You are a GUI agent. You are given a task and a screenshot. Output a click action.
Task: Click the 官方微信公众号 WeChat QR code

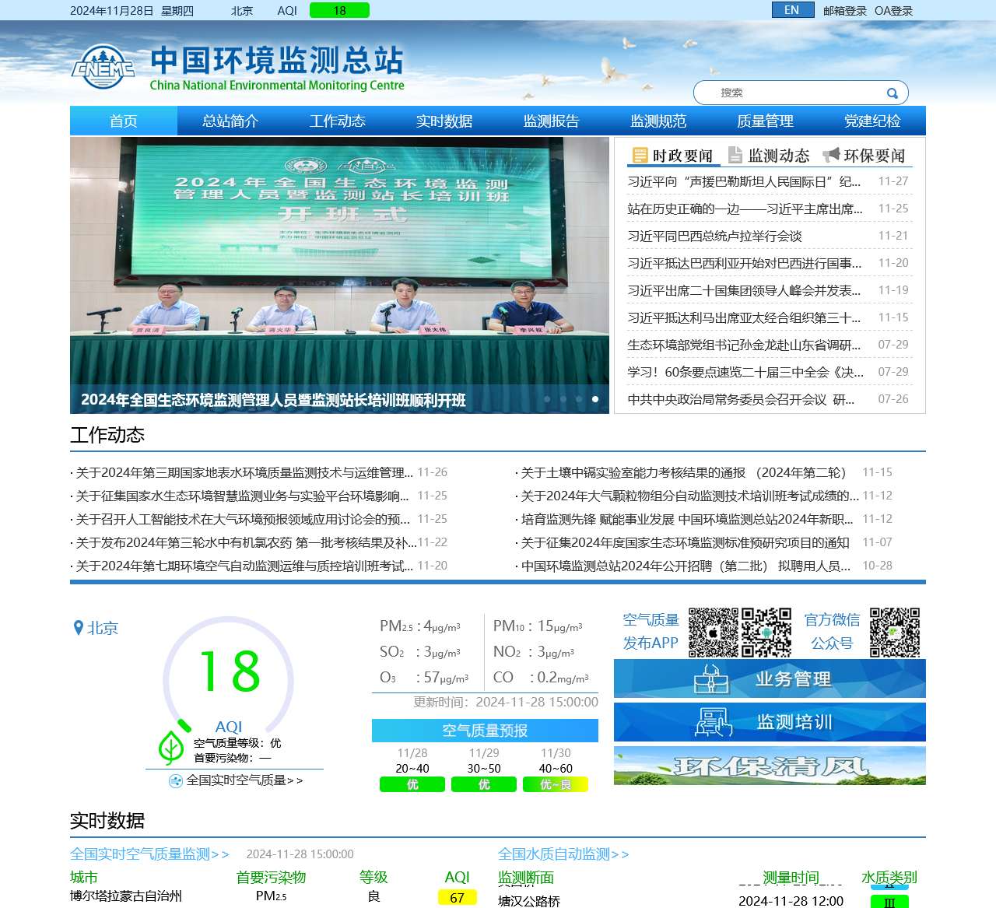pos(895,633)
